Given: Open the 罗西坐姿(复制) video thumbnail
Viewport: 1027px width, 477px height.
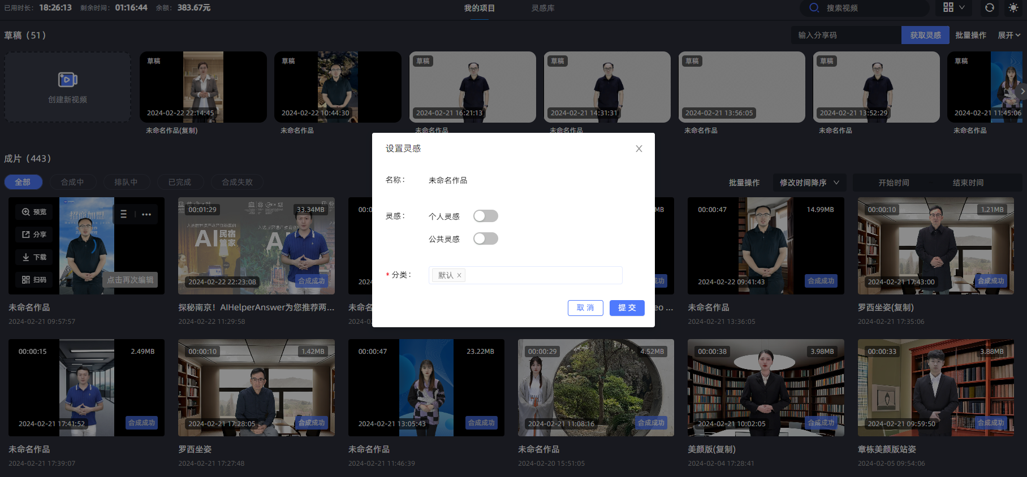Looking at the screenshot, I should pos(935,246).
